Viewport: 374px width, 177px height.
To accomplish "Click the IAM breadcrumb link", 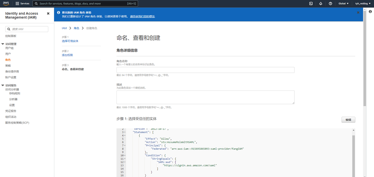I will click(64, 28).
